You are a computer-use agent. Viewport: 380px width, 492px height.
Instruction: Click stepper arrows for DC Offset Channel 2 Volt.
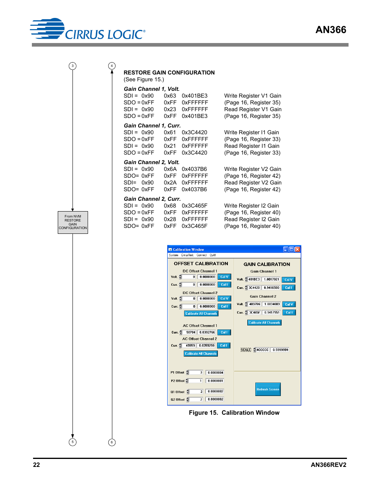tap(180, 298)
